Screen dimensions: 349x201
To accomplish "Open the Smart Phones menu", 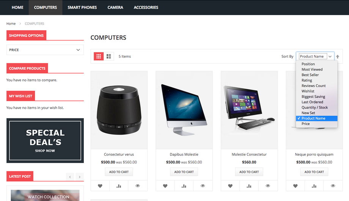I will click(82, 7).
